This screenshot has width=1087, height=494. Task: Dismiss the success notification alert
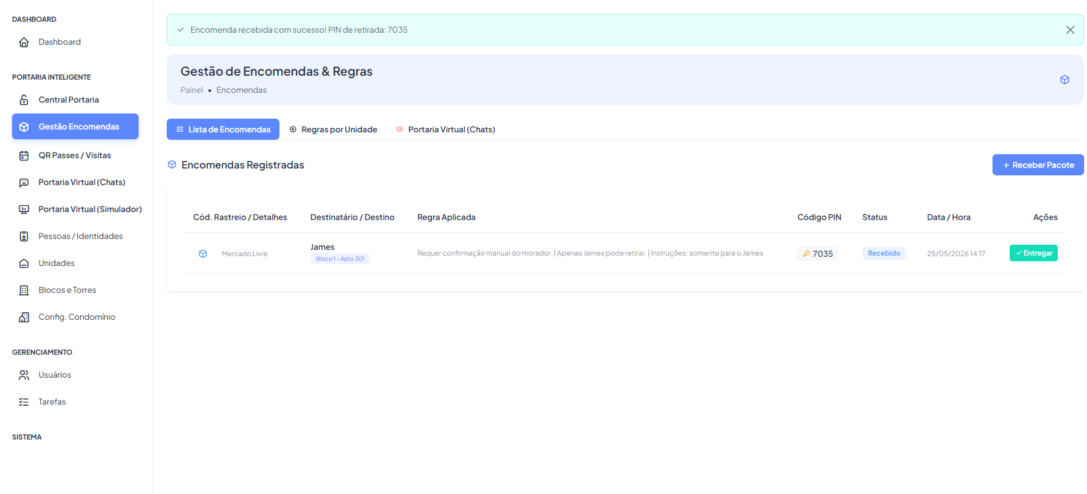[x=1070, y=30]
